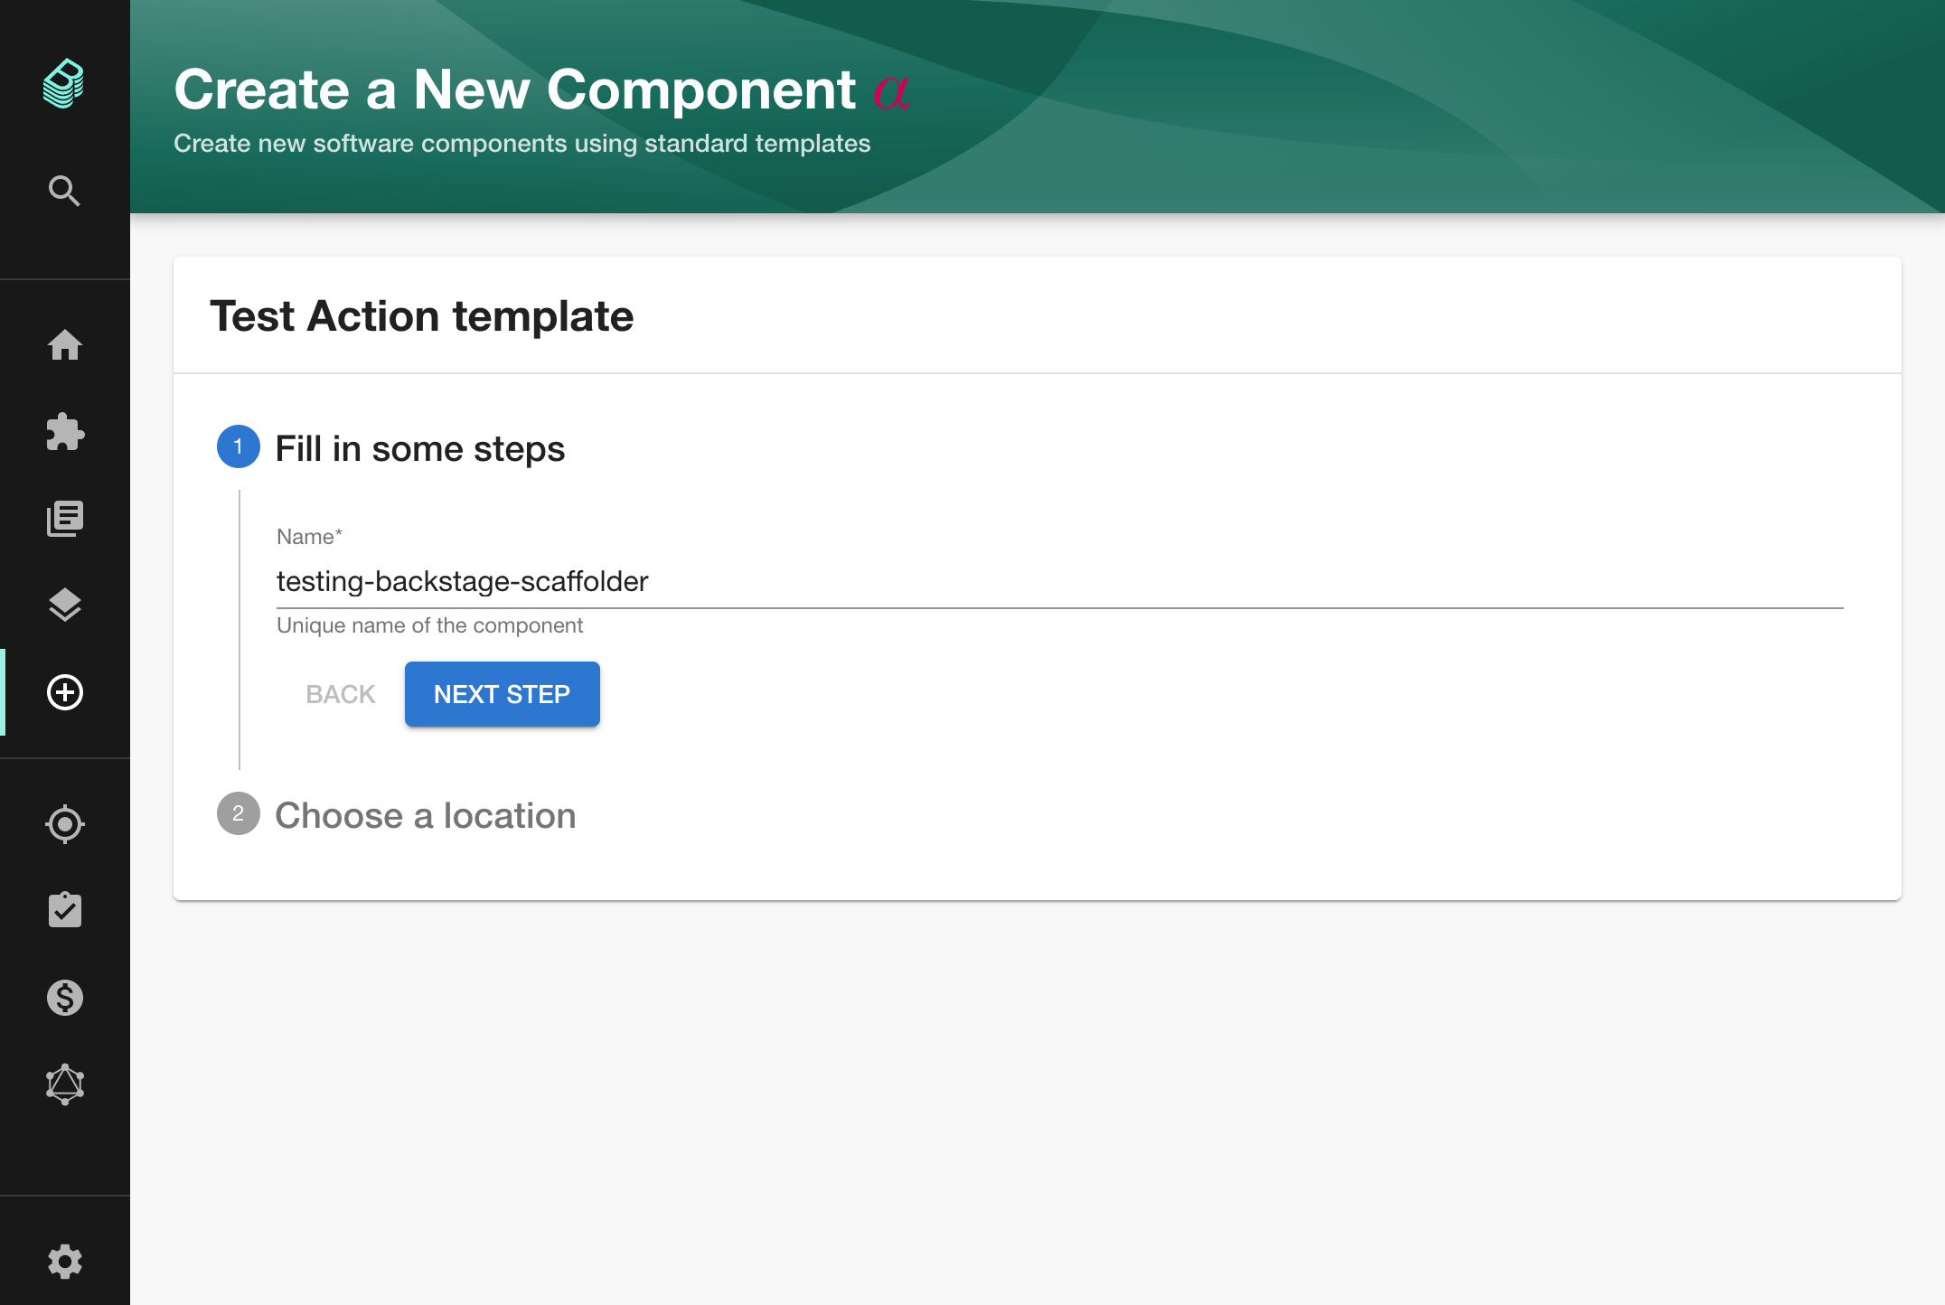Viewport: 1945px width, 1305px height.
Task: Click step number 2 circle
Action: pos(239,813)
